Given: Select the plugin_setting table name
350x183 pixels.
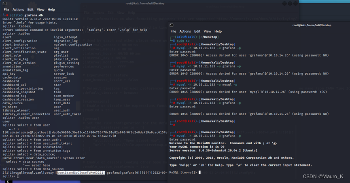Looking at the screenshot, I should (x=66, y=63).
